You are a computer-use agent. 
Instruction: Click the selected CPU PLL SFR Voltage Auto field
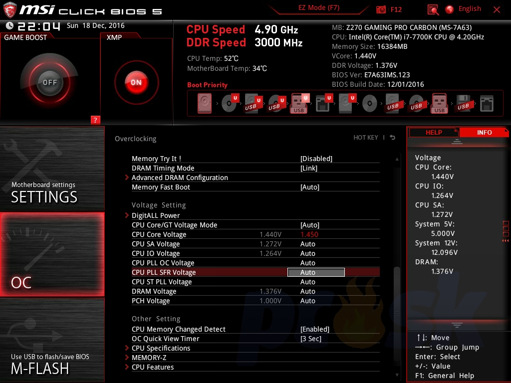(x=316, y=272)
